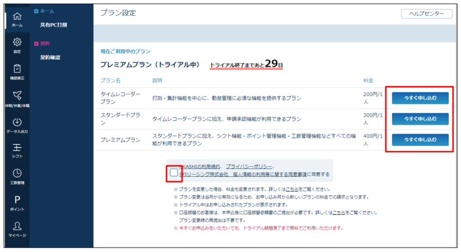Open the プライバシーポリシー link
461x252 pixels.
click(x=249, y=166)
